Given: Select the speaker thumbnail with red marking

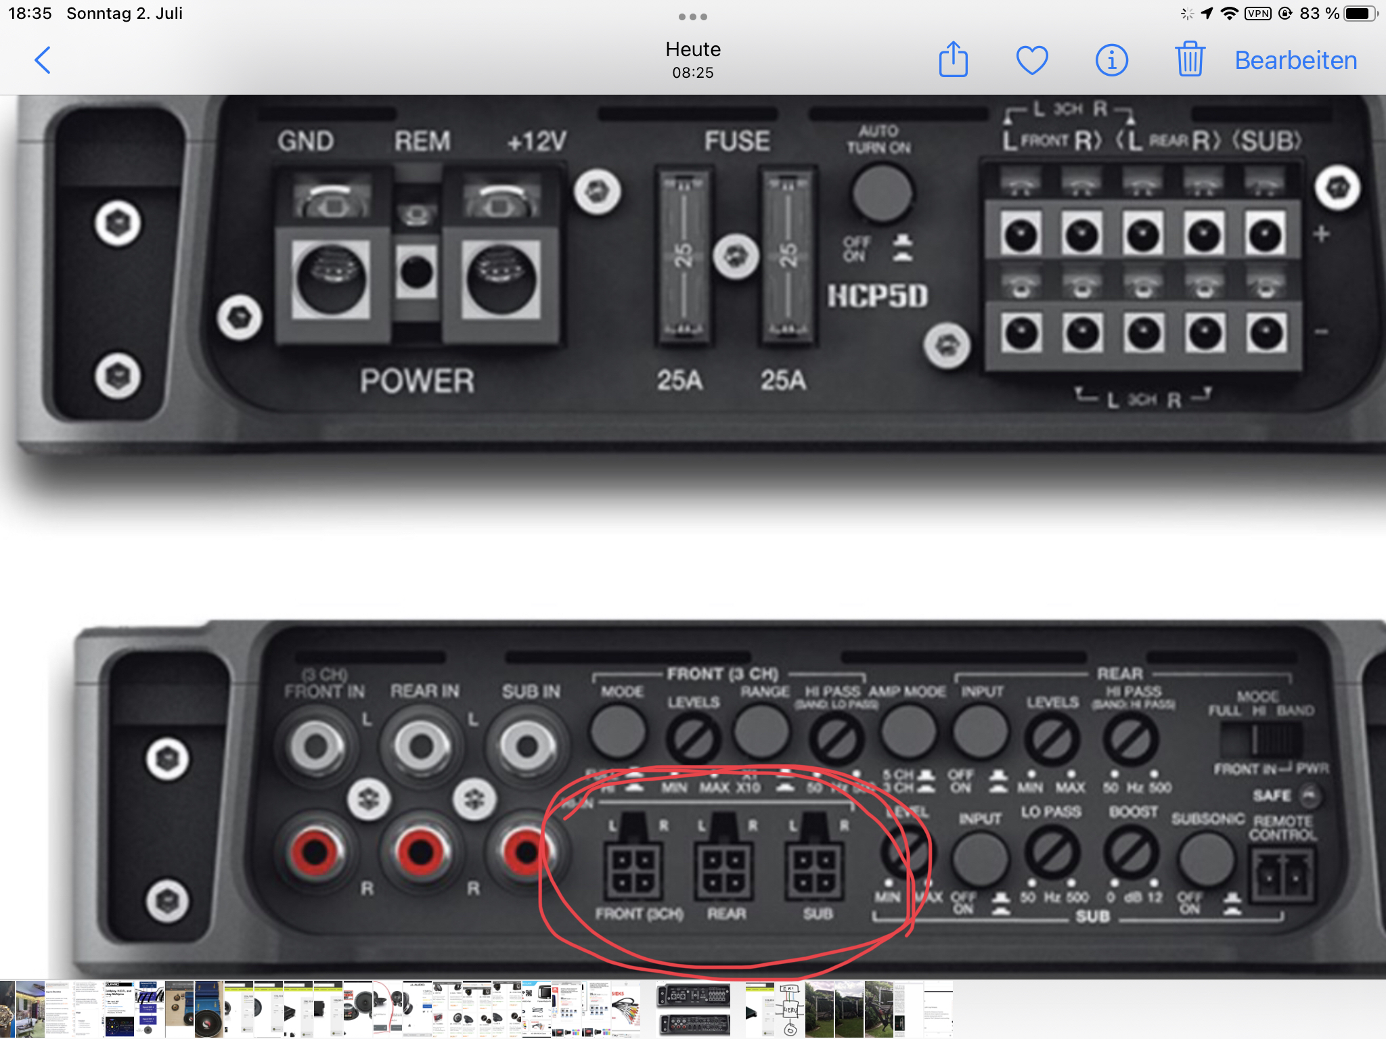Looking at the screenshot, I should 388,1009.
